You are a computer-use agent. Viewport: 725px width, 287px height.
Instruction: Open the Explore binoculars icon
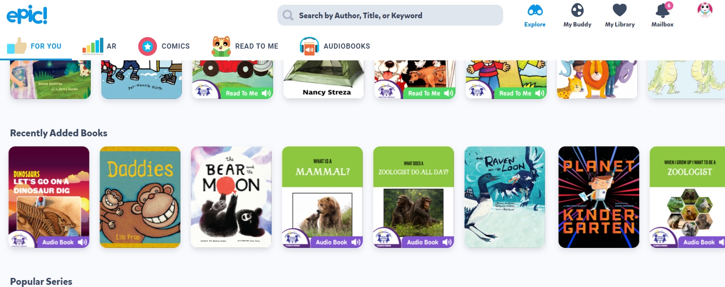(x=535, y=10)
